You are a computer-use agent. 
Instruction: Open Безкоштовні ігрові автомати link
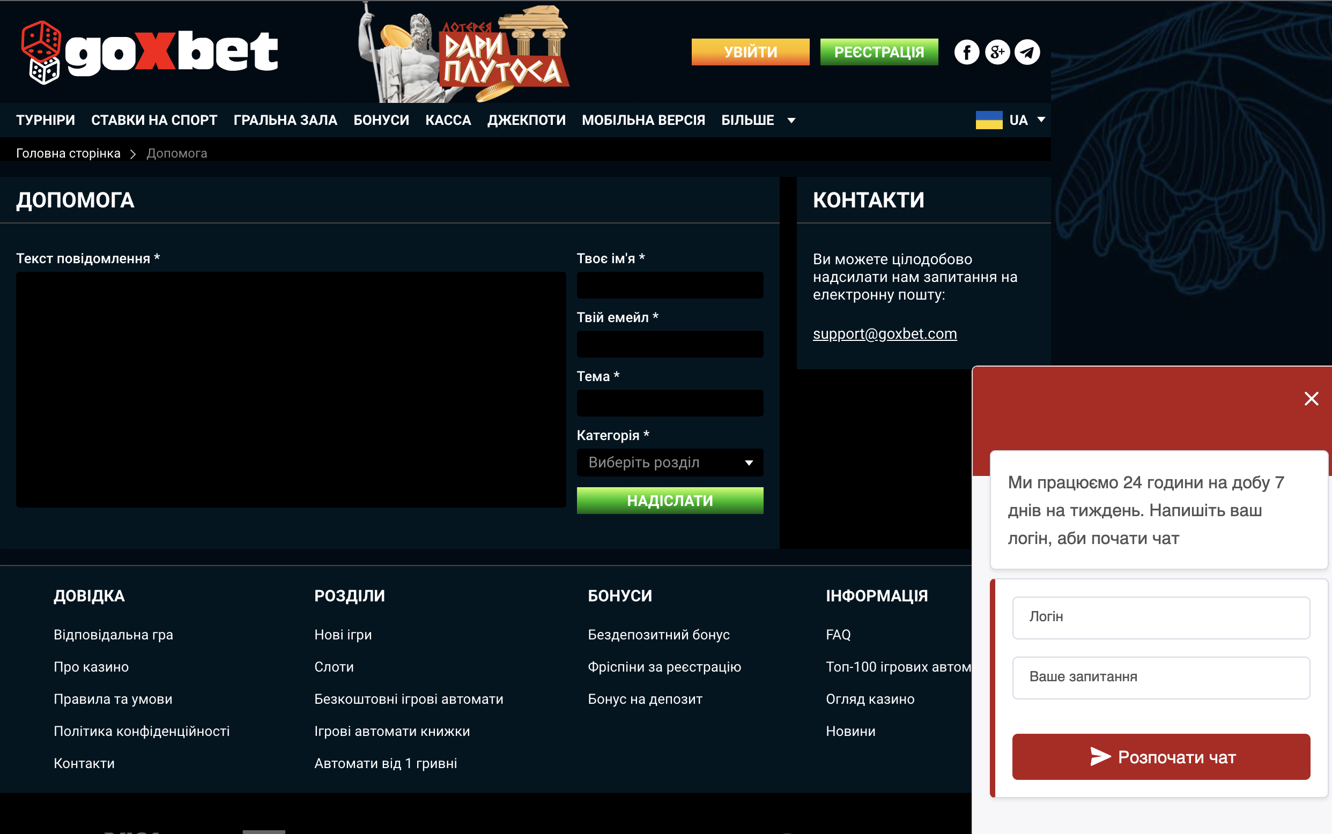(x=408, y=699)
